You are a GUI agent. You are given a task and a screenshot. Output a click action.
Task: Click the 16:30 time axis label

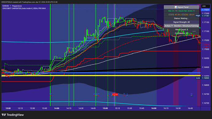click(x=178, y=108)
